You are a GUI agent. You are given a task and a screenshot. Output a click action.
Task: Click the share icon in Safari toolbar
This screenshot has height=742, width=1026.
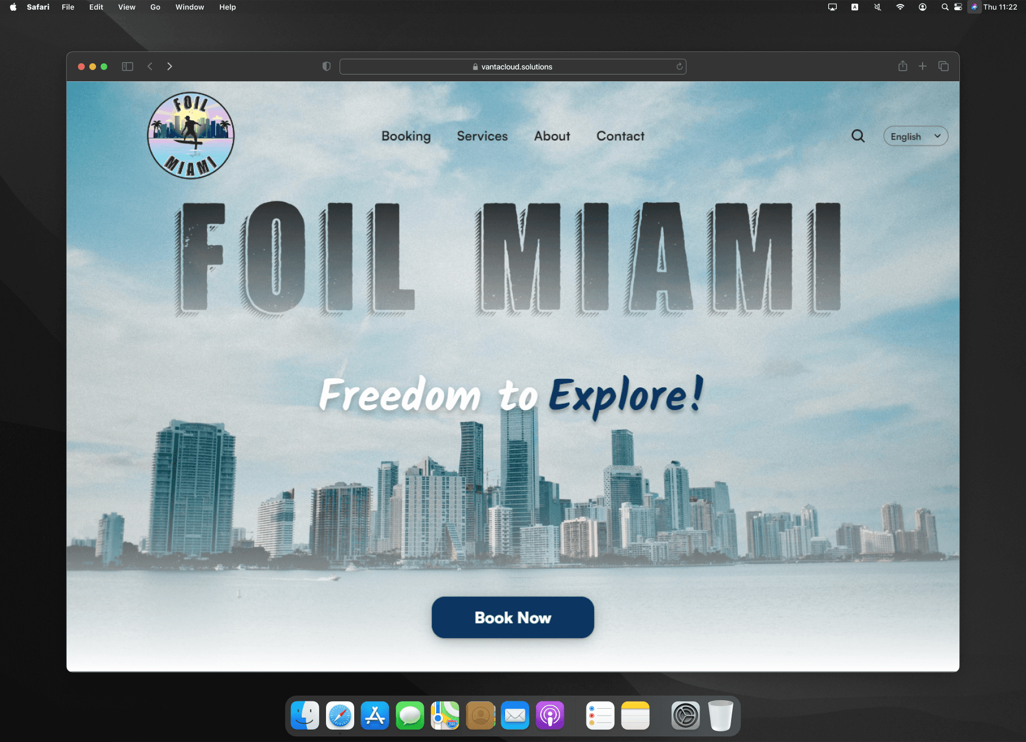pos(902,66)
